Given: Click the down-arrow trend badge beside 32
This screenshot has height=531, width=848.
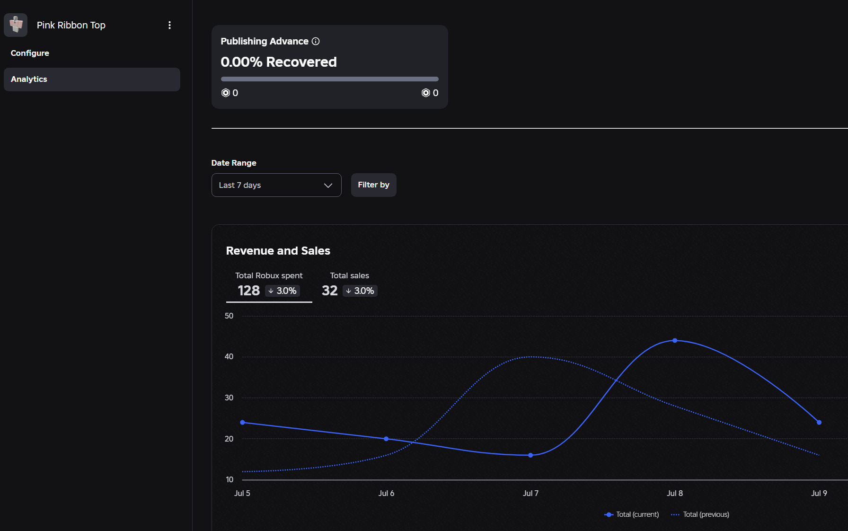Looking at the screenshot, I should (x=360, y=291).
